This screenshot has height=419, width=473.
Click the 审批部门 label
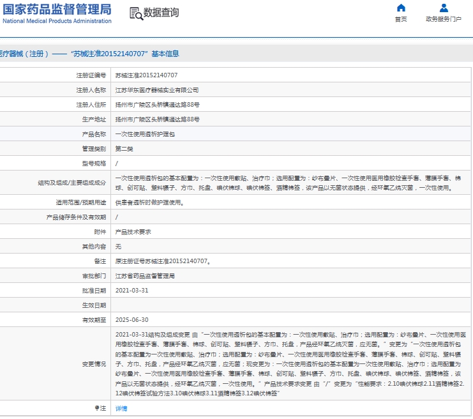coord(94,276)
